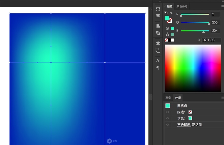Open the Paragraph panel icon

click(x=158, y=68)
